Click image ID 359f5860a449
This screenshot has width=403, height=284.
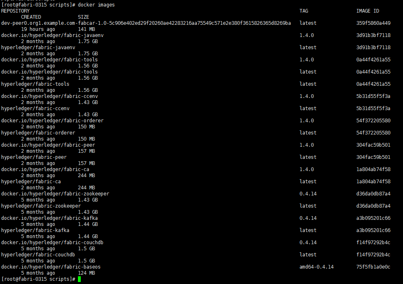373,23
